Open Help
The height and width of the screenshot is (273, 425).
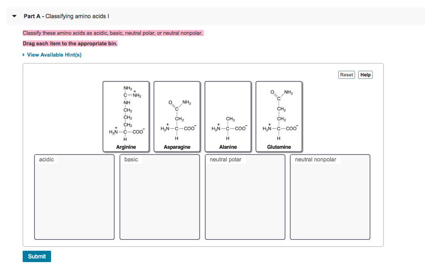tap(365, 75)
